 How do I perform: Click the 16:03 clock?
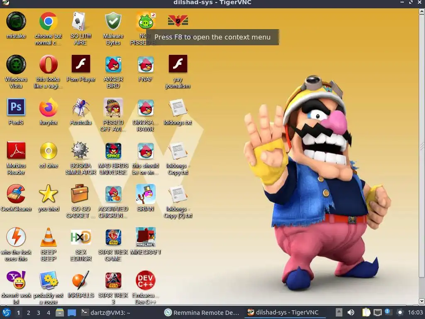tap(415, 313)
